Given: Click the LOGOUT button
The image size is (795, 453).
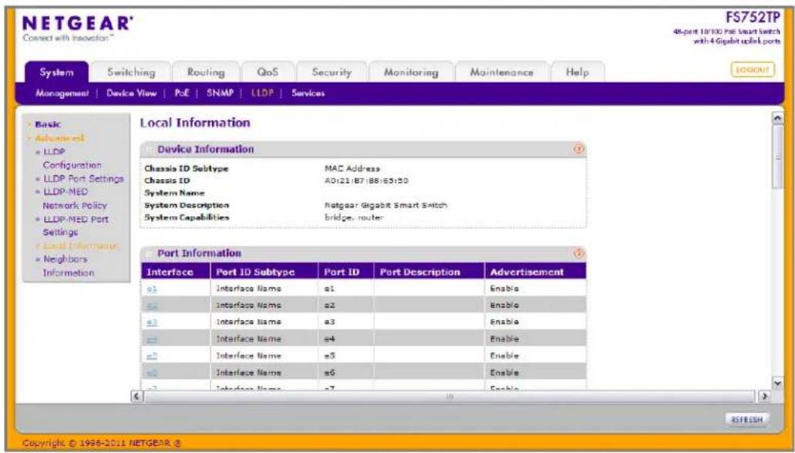Looking at the screenshot, I should click(753, 69).
